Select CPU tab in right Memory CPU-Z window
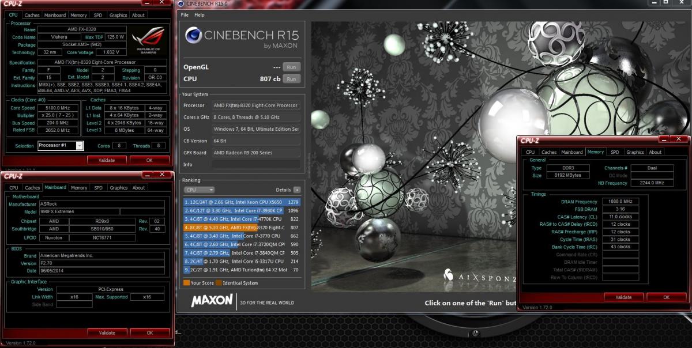Image resolution: width=692 pixels, height=348 pixels. tap(530, 152)
